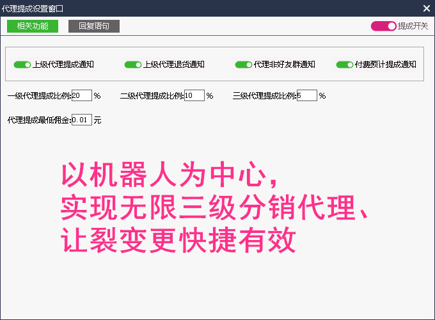Image resolution: width=435 pixels, height=320 pixels.
Task: Click the 付费预计提成通知 label text
Action: pyautogui.click(x=385, y=65)
